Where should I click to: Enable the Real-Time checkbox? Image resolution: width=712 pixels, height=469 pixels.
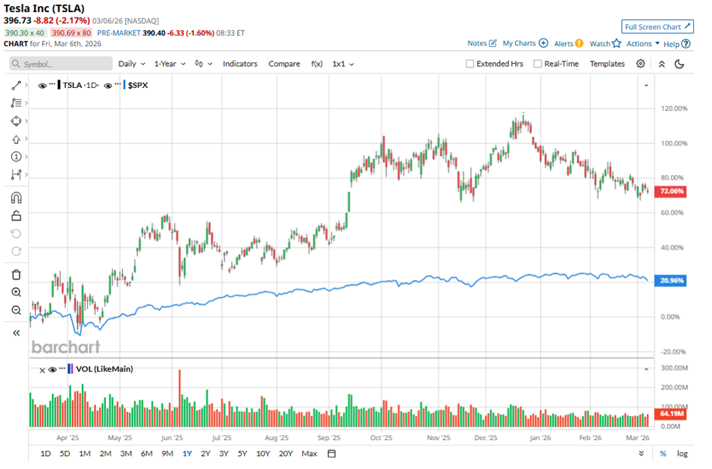pyautogui.click(x=538, y=64)
